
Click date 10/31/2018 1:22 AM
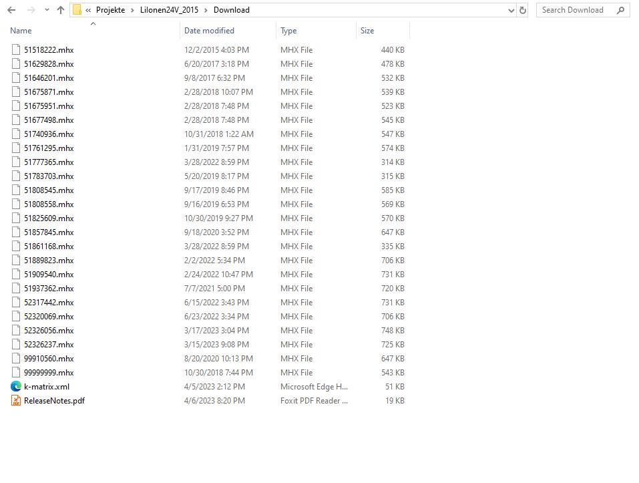219,134
